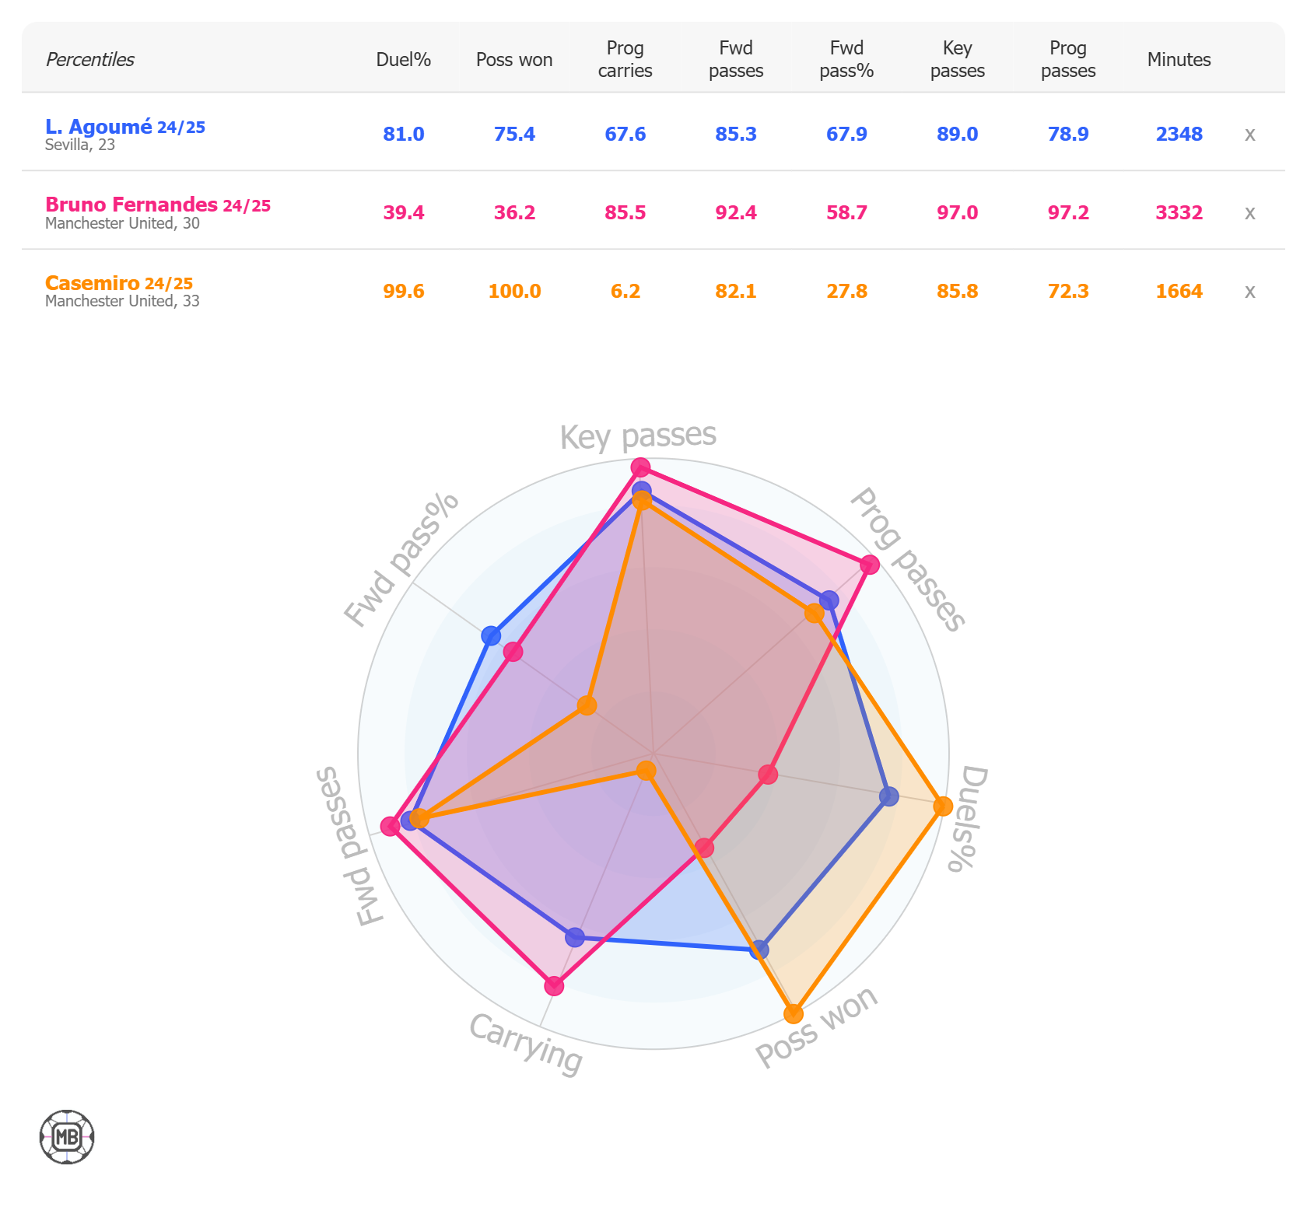Sort by the Duel% column header
Image resolution: width=1307 pixels, height=1221 pixels.
tap(403, 60)
